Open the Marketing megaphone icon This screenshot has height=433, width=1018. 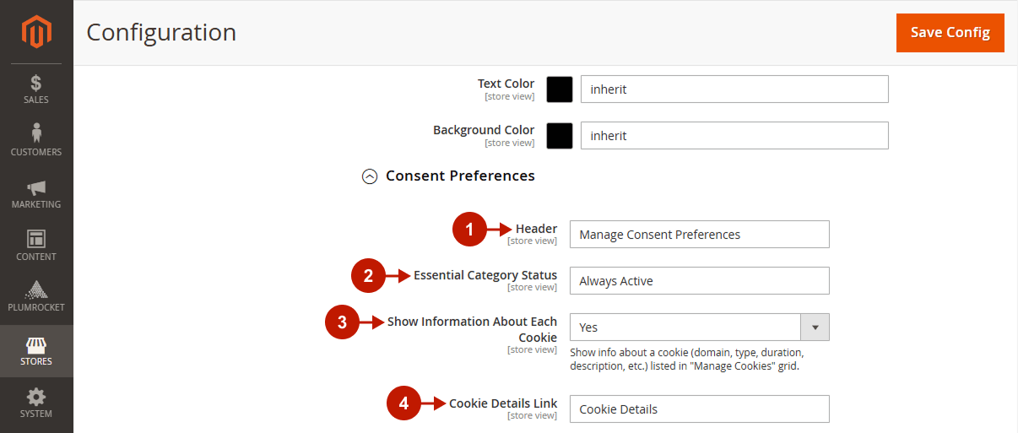pos(36,187)
